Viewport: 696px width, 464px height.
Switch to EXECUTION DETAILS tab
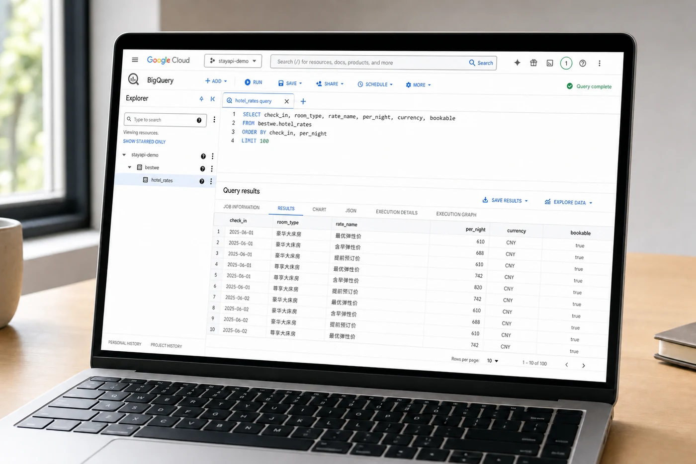pyautogui.click(x=397, y=212)
